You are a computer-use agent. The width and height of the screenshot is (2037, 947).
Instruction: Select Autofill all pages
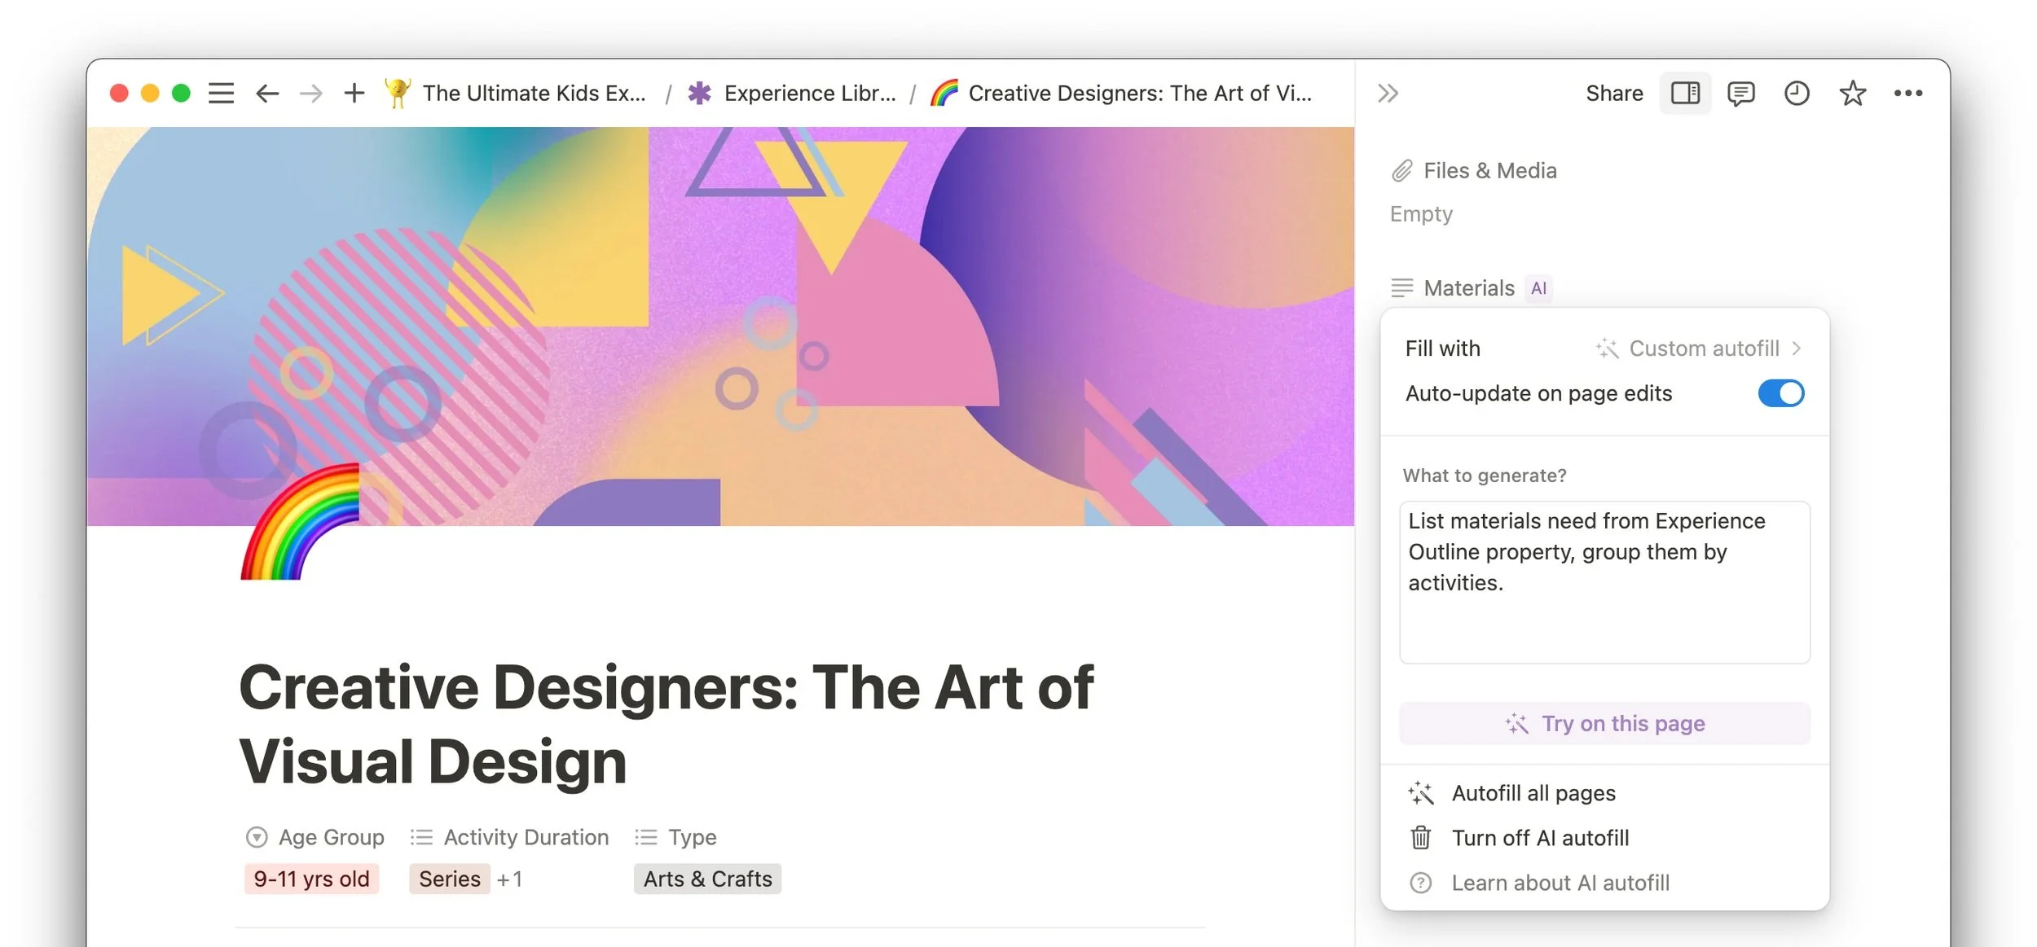1533,793
